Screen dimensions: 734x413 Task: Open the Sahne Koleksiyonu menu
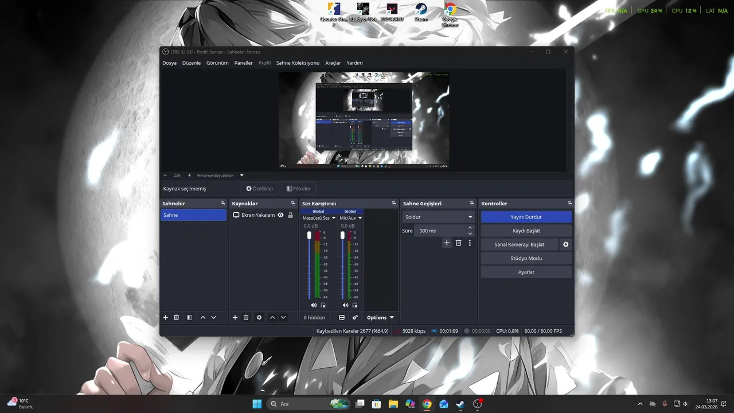298,63
